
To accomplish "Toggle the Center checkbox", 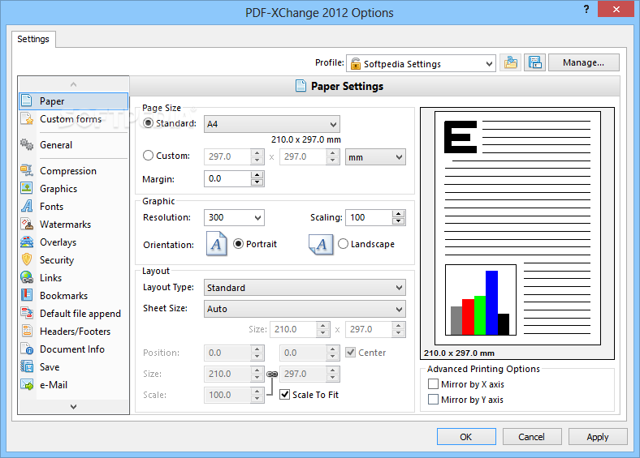I will [350, 352].
